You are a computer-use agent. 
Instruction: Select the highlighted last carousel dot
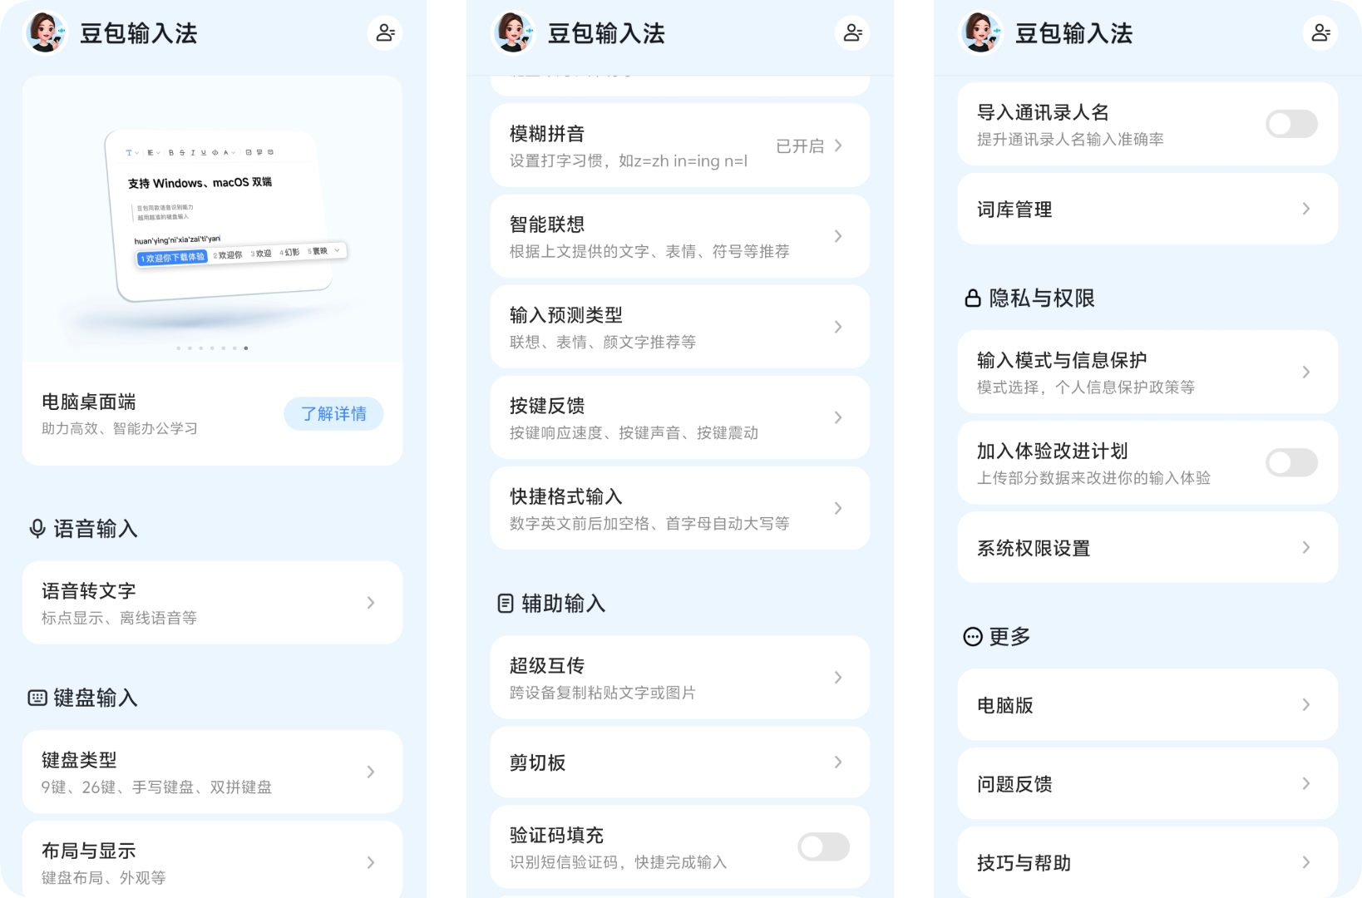(246, 348)
